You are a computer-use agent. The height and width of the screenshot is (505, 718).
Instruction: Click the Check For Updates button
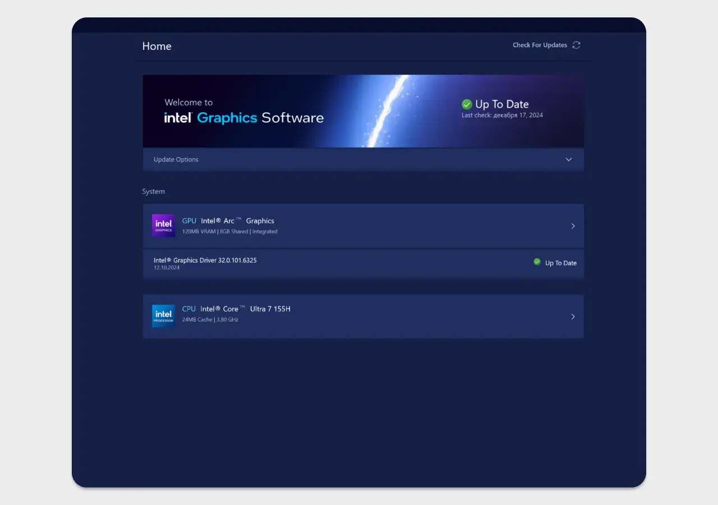[x=546, y=45]
